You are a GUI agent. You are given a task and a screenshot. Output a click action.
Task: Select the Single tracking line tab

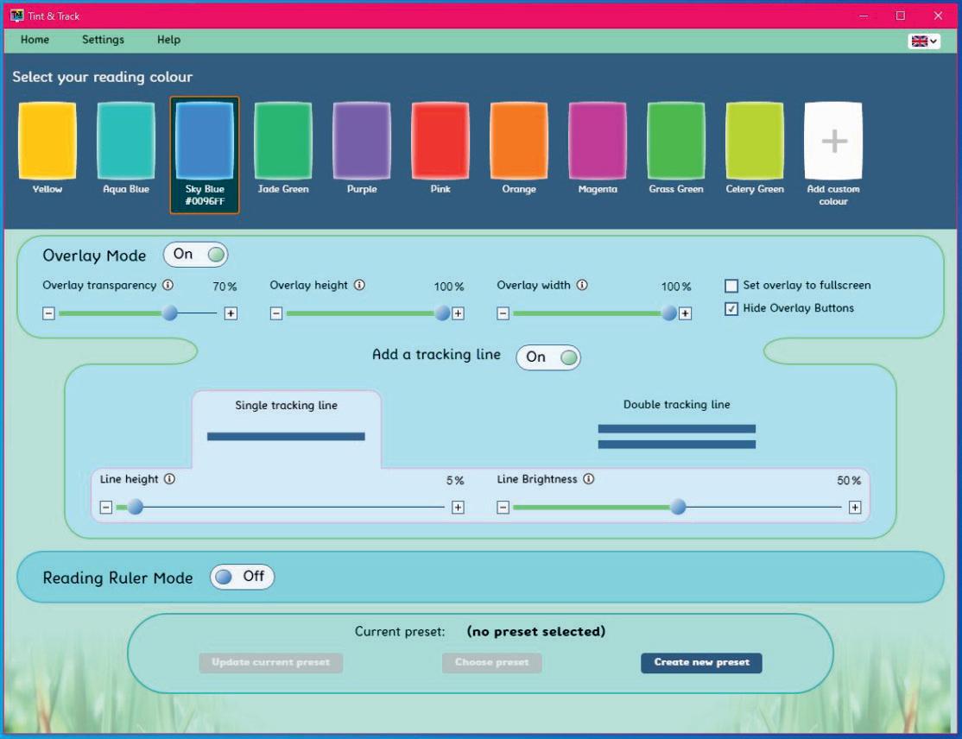click(287, 429)
